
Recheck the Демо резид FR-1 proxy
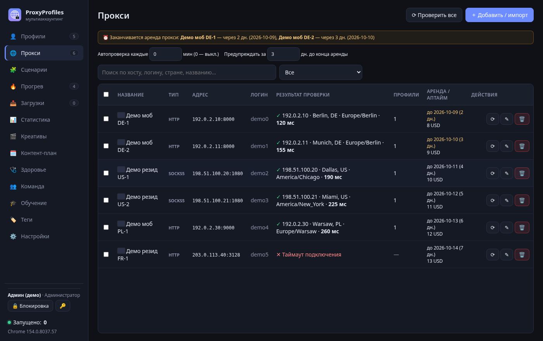(493, 255)
